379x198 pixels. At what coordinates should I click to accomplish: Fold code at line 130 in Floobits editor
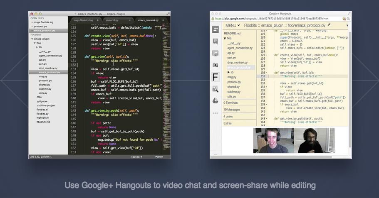[266, 73]
